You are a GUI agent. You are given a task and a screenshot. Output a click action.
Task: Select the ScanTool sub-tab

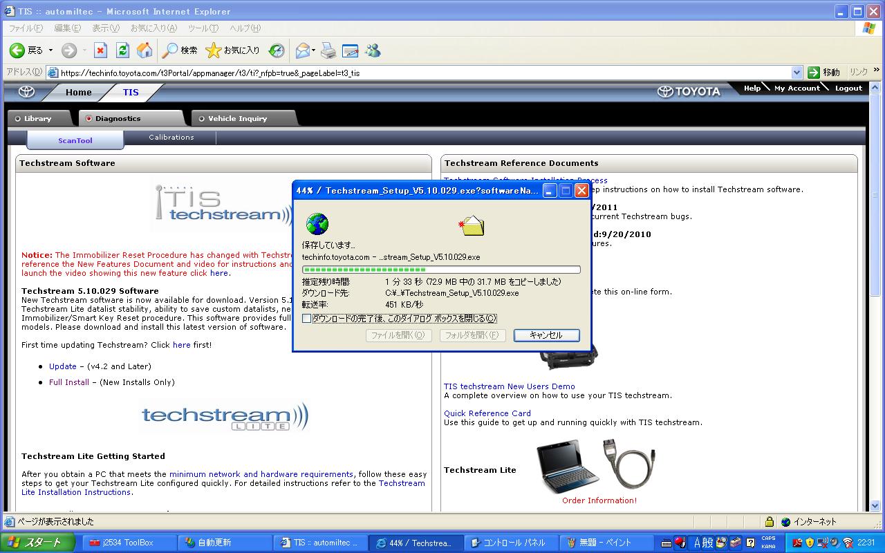[x=75, y=140]
